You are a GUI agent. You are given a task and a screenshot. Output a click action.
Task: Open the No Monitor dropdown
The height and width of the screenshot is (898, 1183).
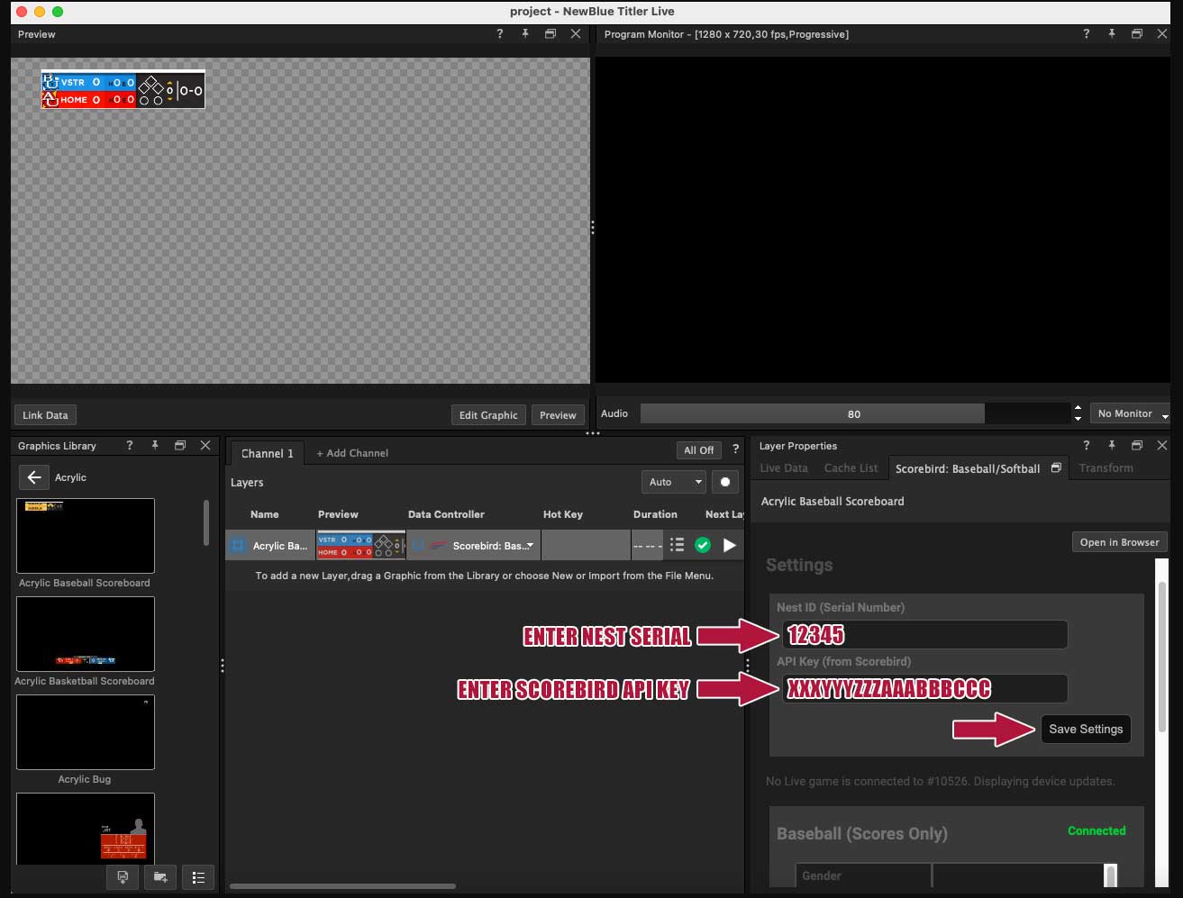pos(1130,413)
